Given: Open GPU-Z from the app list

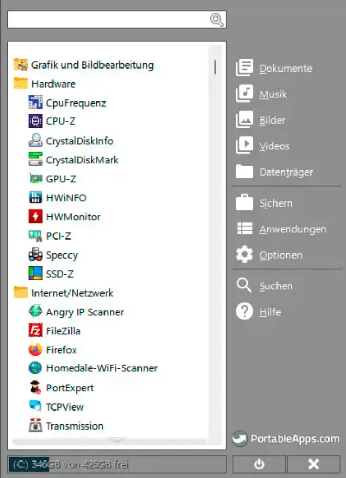Looking at the screenshot, I should [x=61, y=179].
